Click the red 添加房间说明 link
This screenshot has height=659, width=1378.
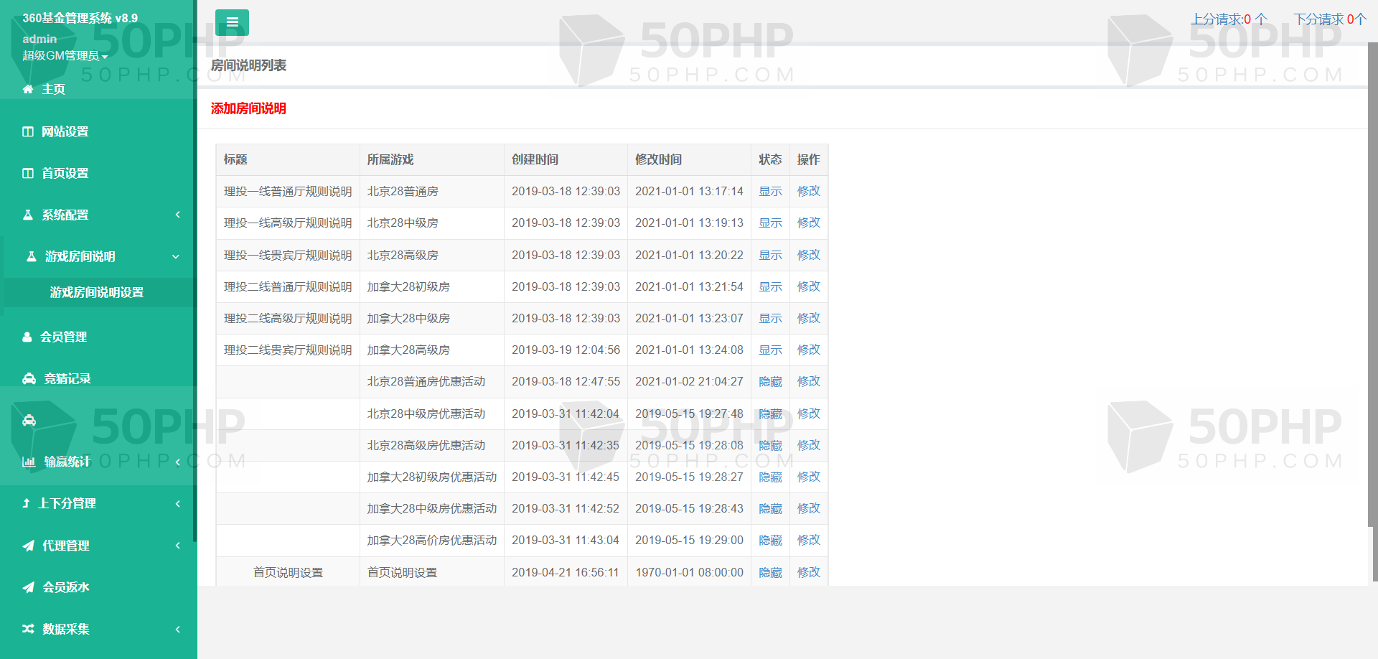(248, 108)
